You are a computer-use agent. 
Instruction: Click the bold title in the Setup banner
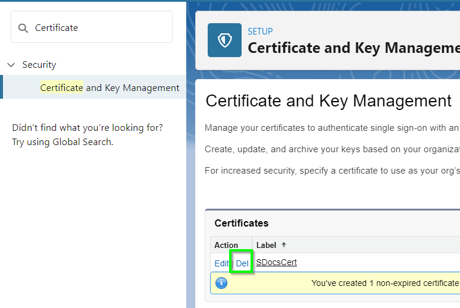[354, 48]
